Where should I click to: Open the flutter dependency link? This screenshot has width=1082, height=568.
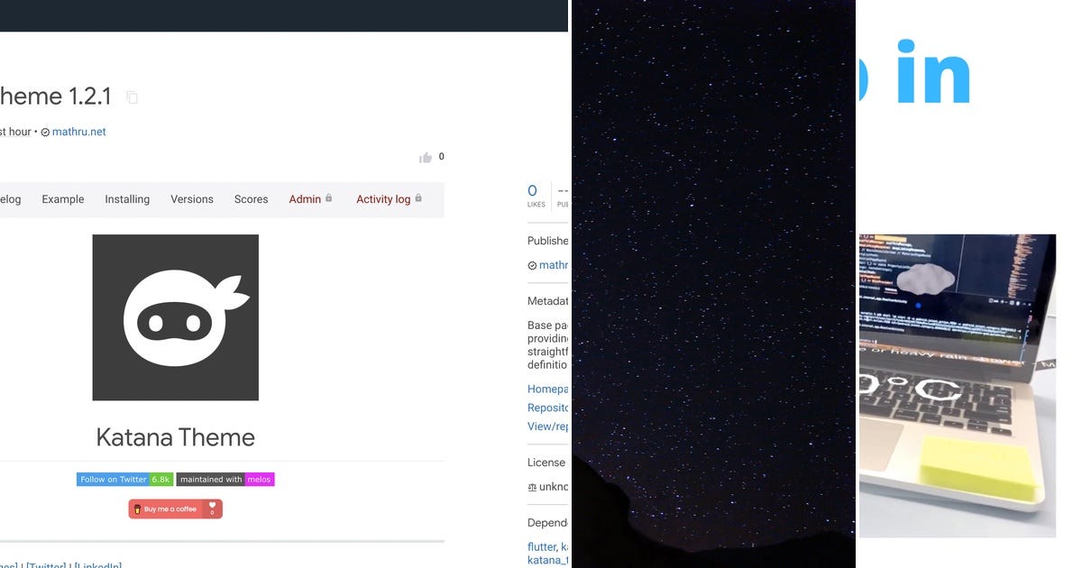[x=541, y=547]
